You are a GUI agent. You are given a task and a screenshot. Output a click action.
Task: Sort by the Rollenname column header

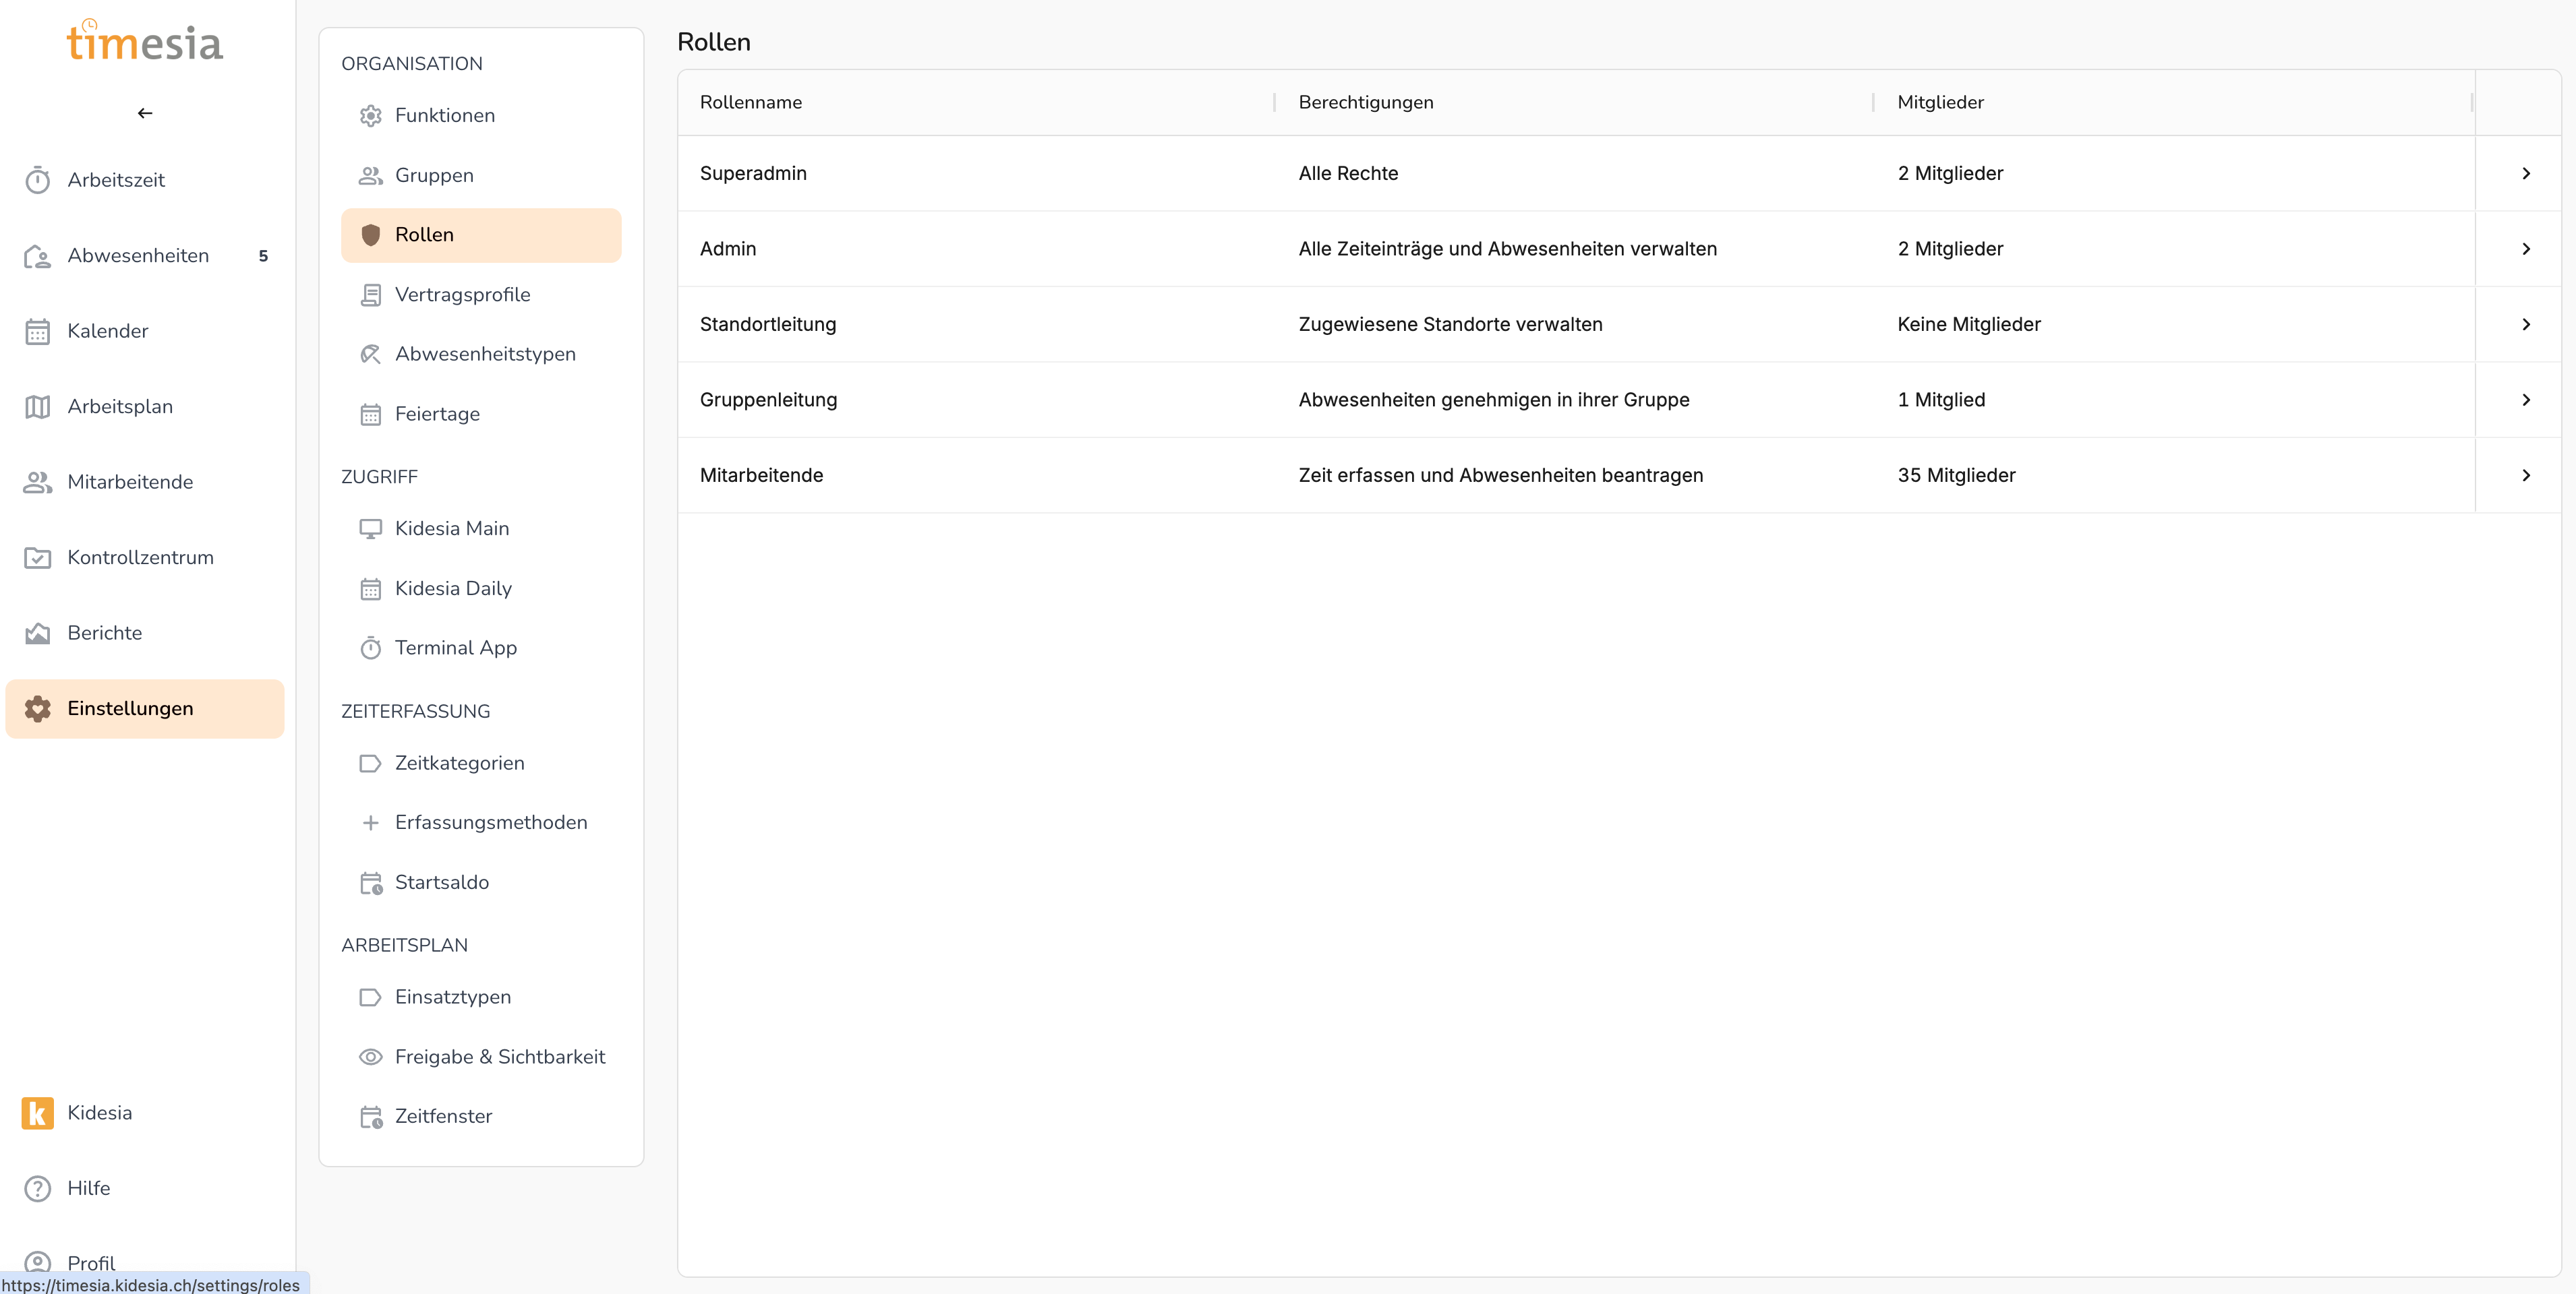click(x=751, y=102)
